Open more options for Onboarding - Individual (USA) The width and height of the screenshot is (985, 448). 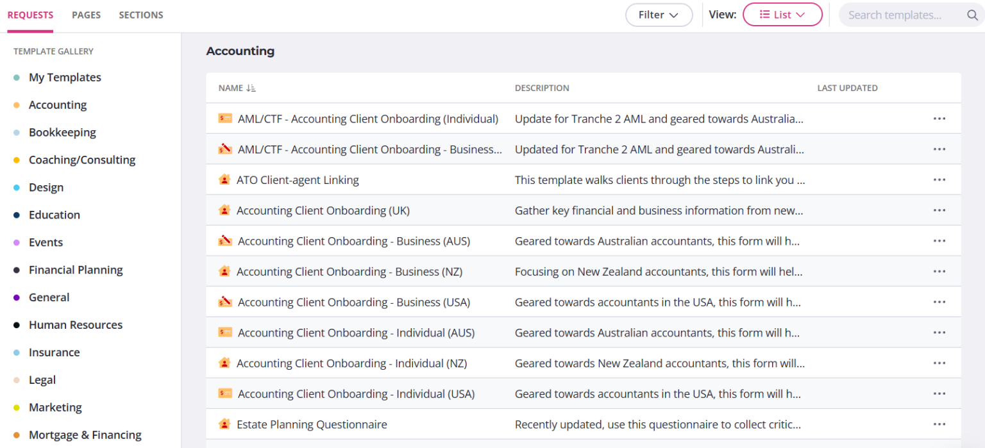point(939,394)
